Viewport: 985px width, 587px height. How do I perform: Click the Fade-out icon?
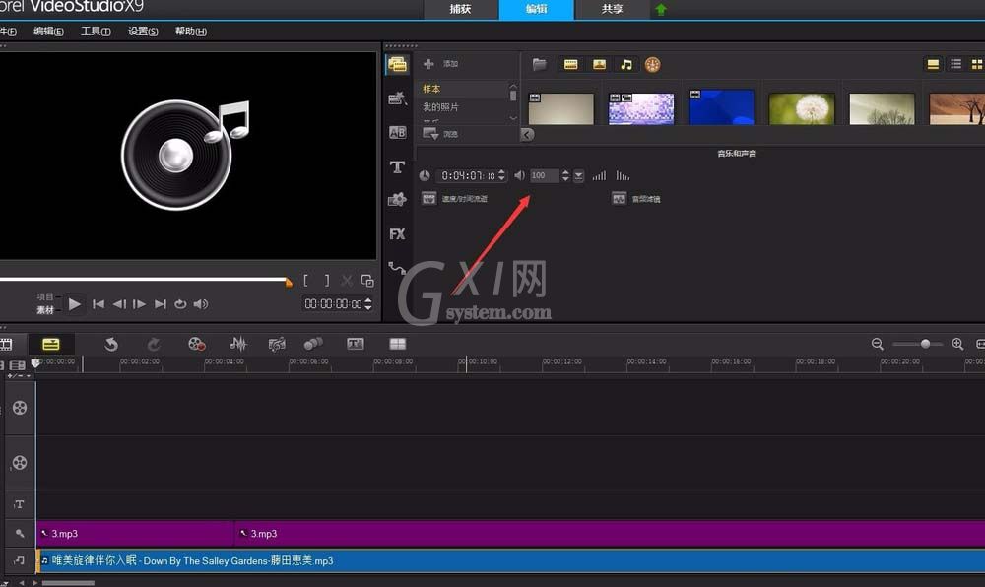tap(623, 175)
